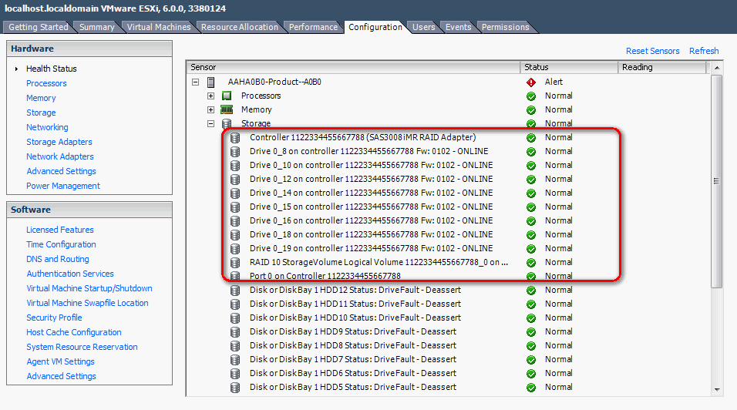Switch to the Events tab

point(458,27)
